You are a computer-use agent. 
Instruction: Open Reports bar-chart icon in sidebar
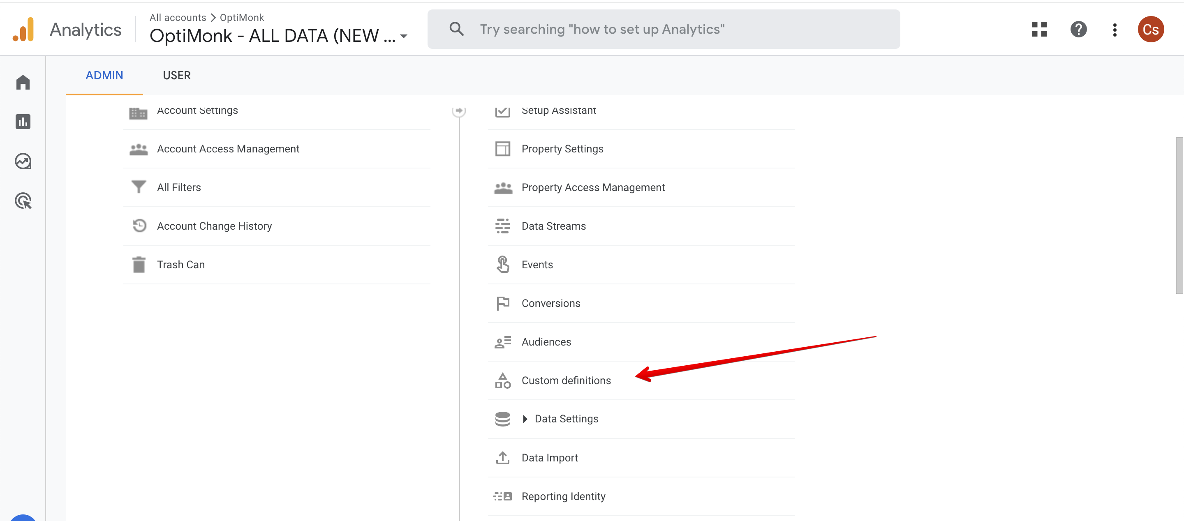click(23, 122)
